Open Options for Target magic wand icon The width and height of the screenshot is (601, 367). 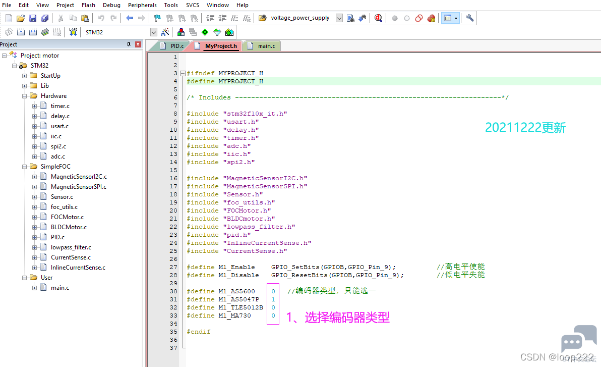pos(165,32)
